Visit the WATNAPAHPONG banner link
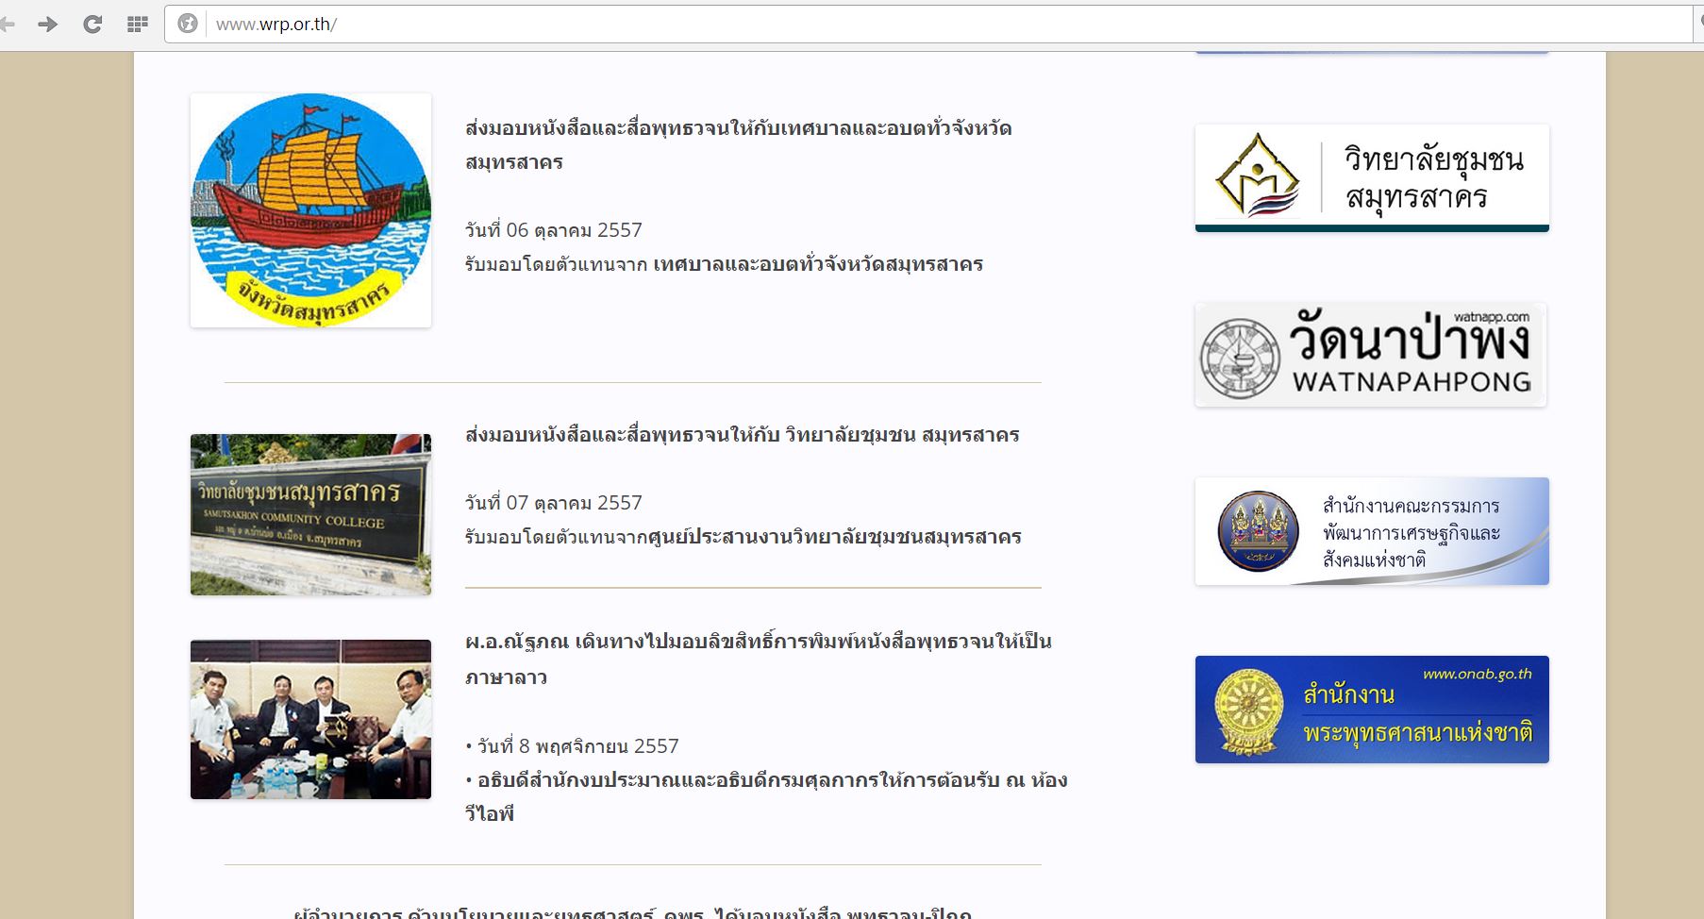 click(x=1371, y=355)
